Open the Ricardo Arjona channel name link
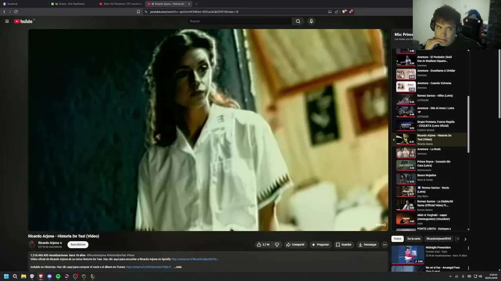The width and height of the screenshot is (501, 281). [49, 243]
